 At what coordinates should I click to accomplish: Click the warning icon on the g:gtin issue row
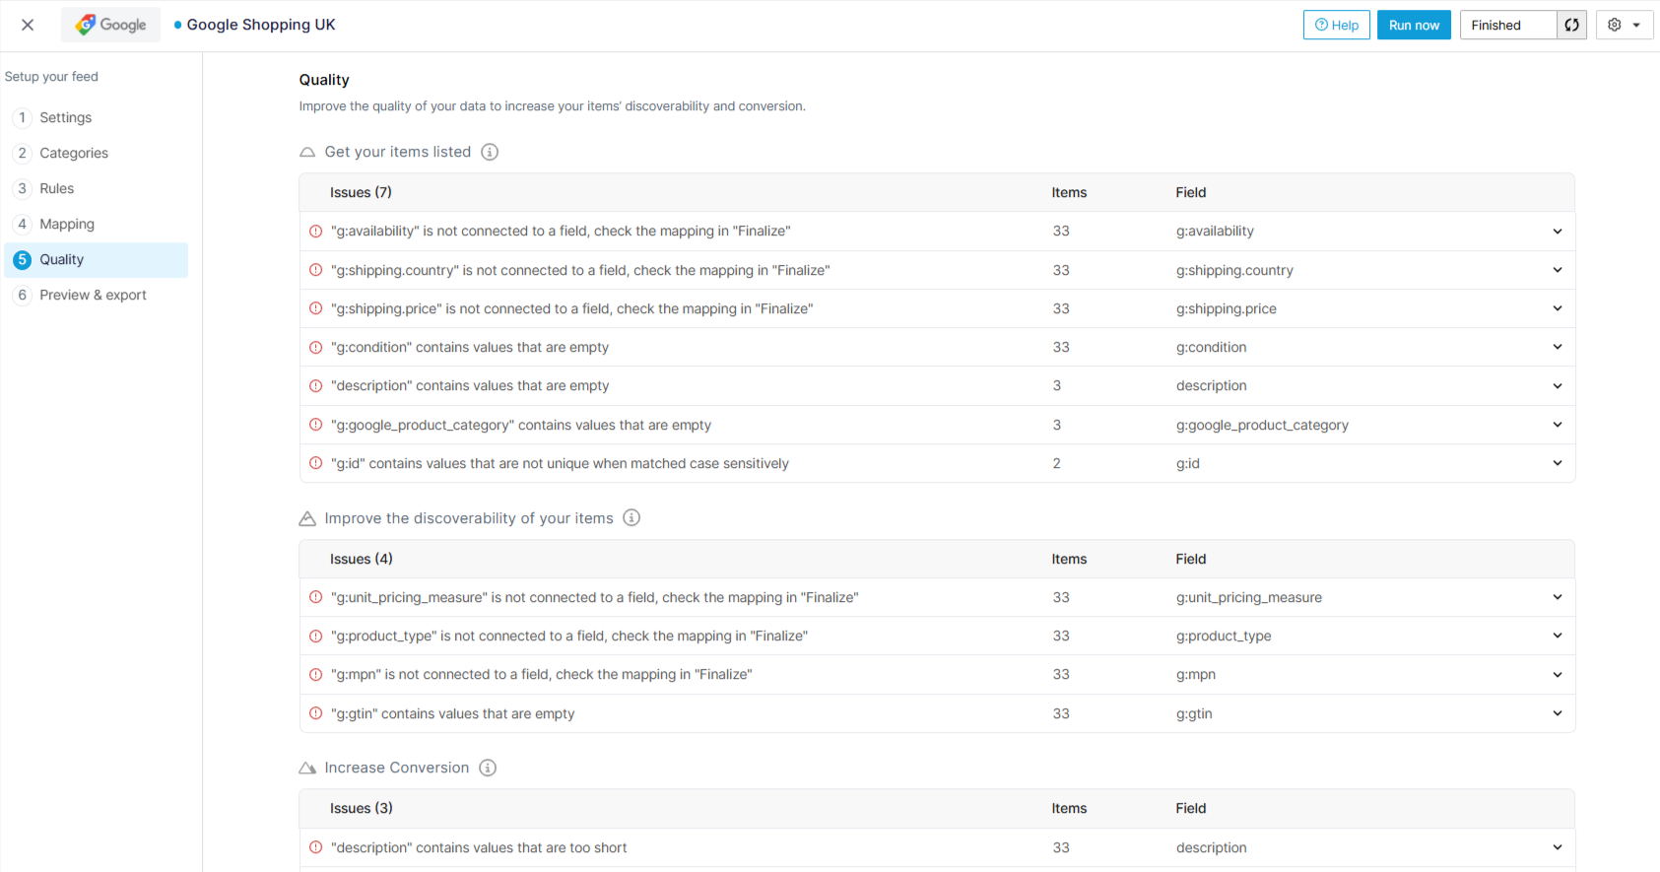point(316,713)
